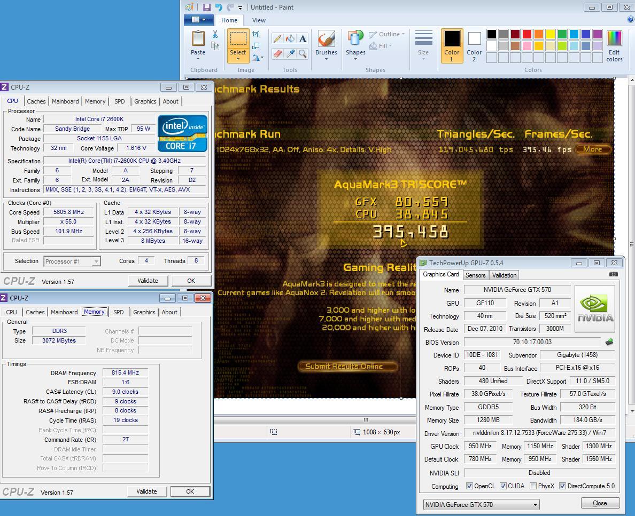Image resolution: width=635 pixels, height=516 pixels.
Task: Open the Outline dropdown in Shapes
Action: 387,34
